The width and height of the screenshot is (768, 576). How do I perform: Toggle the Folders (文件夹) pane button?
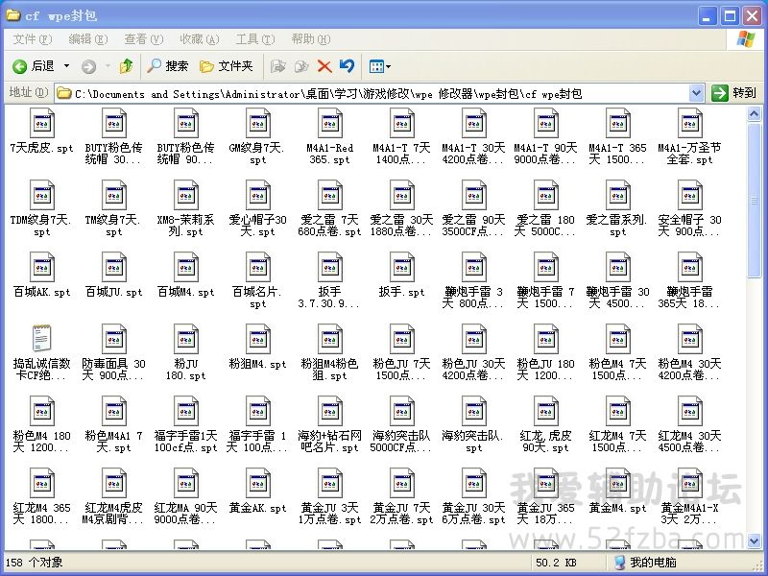pos(227,66)
